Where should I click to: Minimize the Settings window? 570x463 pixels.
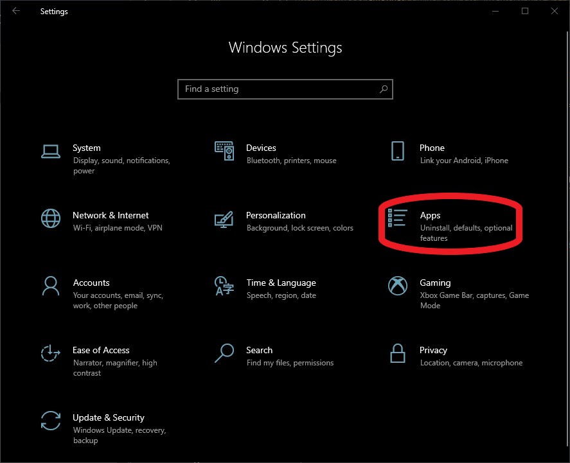point(495,12)
